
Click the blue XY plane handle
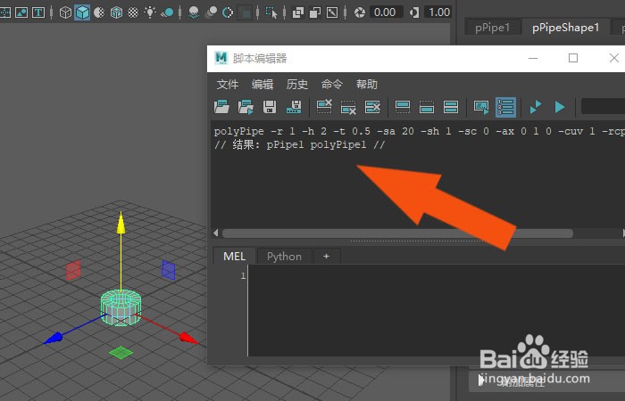pyautogui.click(x=168, y=270)
